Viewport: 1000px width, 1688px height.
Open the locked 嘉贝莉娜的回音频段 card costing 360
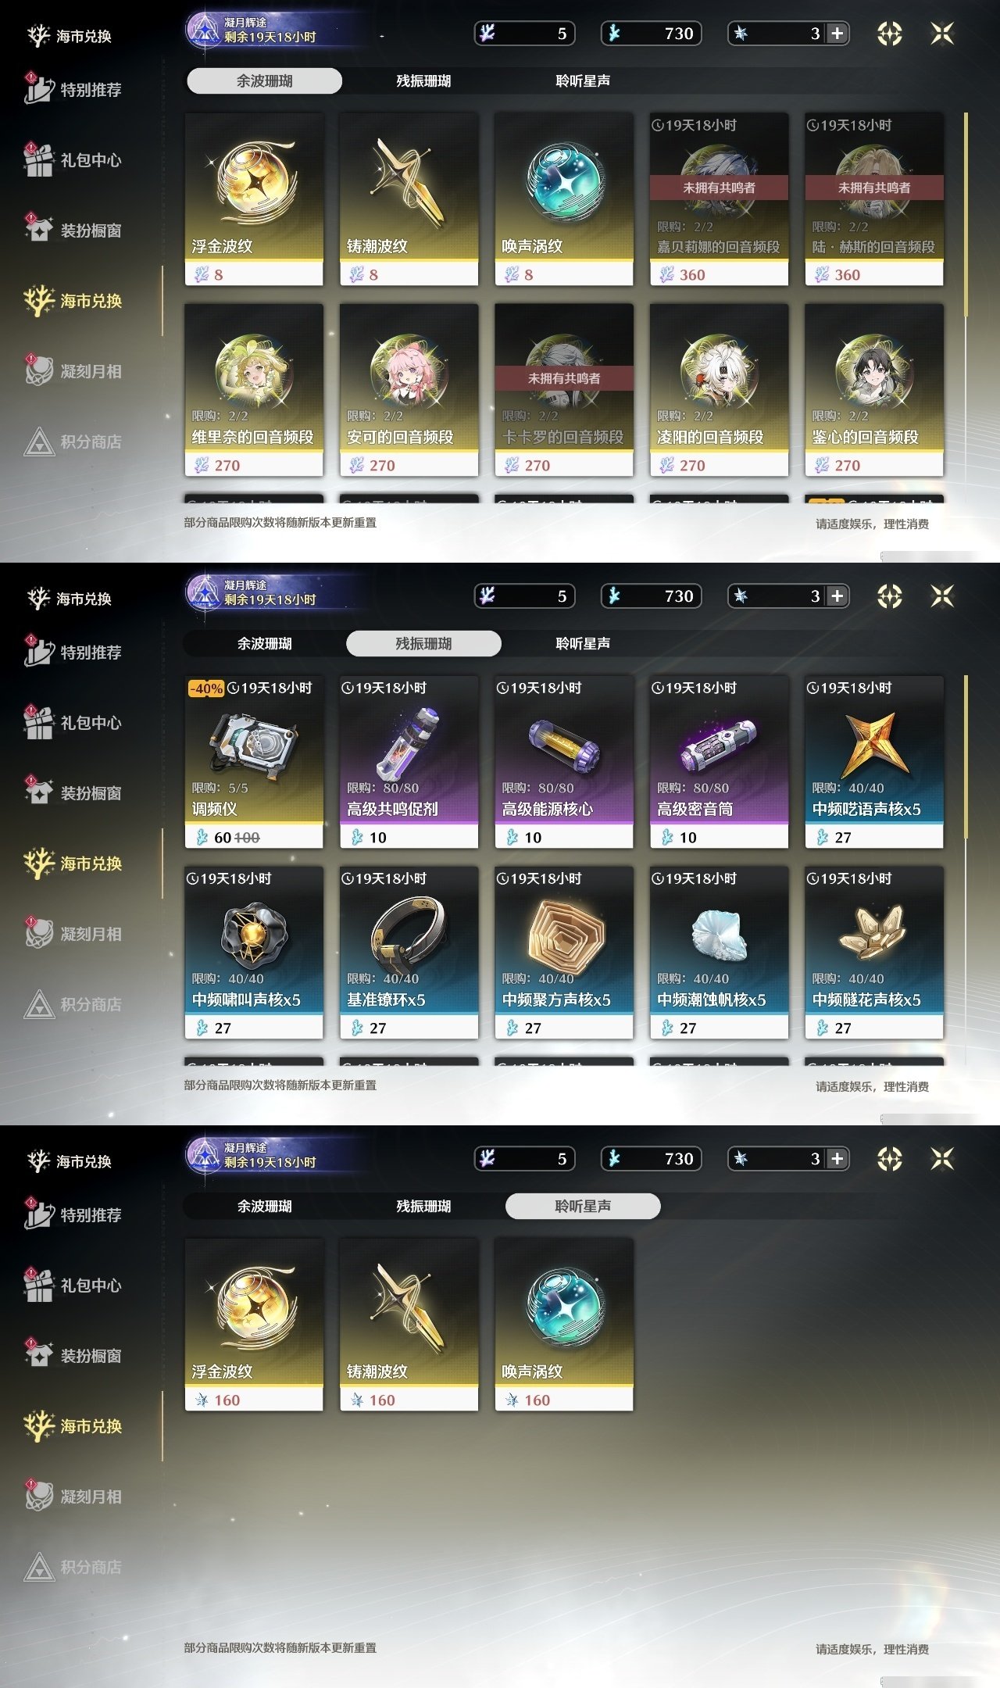(719, 200)
